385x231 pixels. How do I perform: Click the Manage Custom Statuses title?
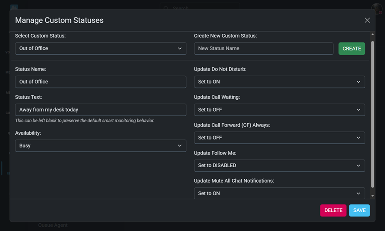(59, 20)
